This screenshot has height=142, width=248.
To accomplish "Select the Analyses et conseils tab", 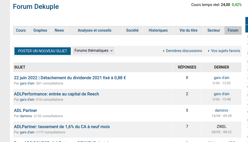I will point(94,30).
